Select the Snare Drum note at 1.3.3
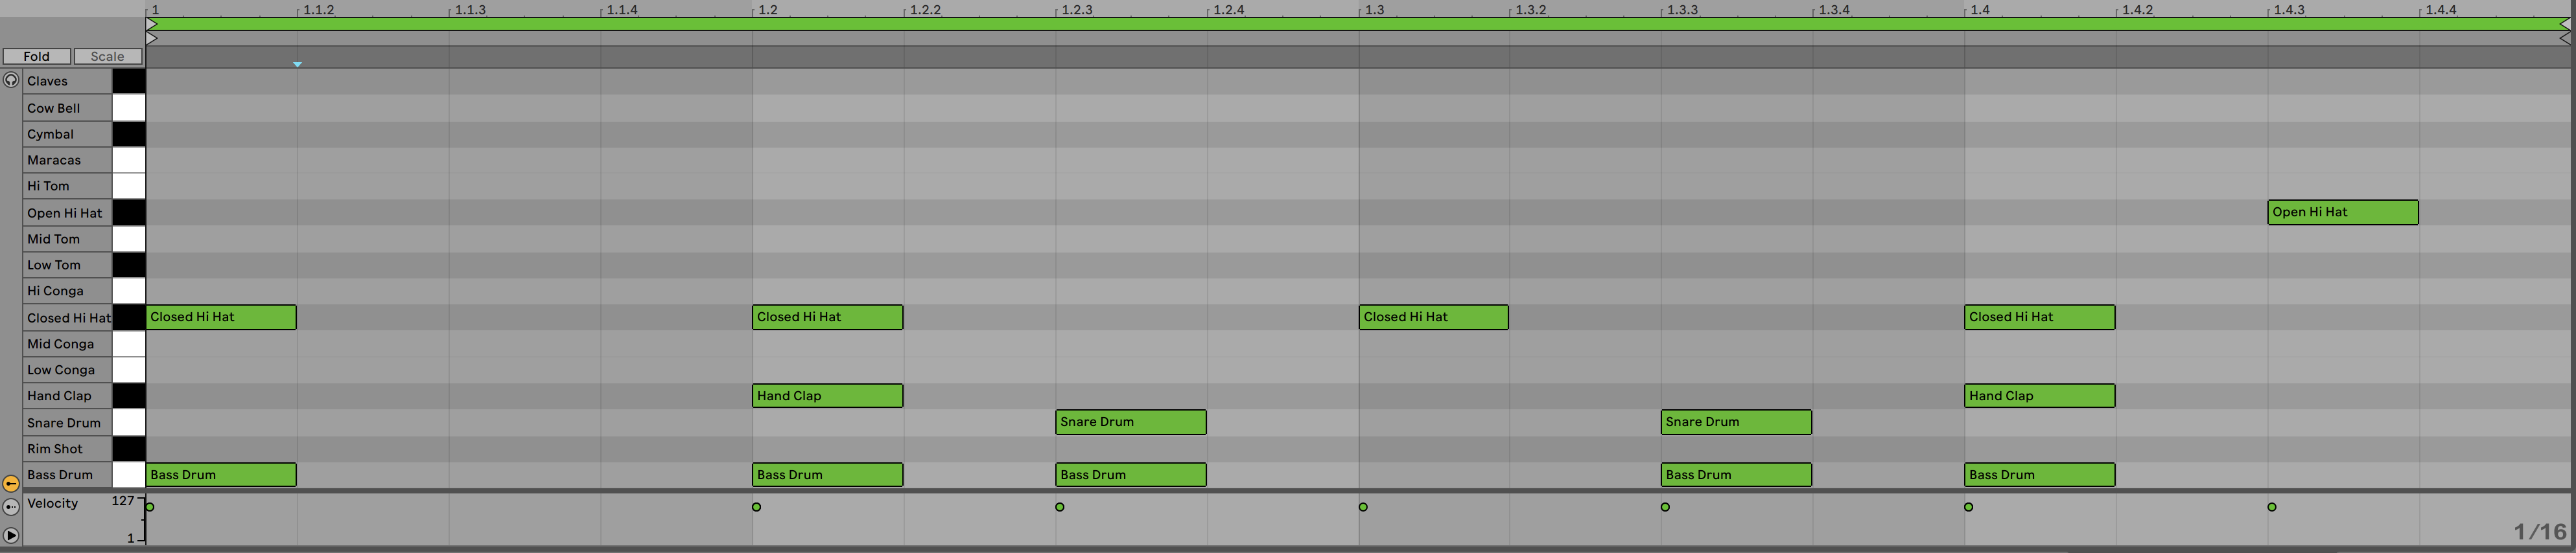The height and width of the screenshot is (553, 2576). (1736, 422)
